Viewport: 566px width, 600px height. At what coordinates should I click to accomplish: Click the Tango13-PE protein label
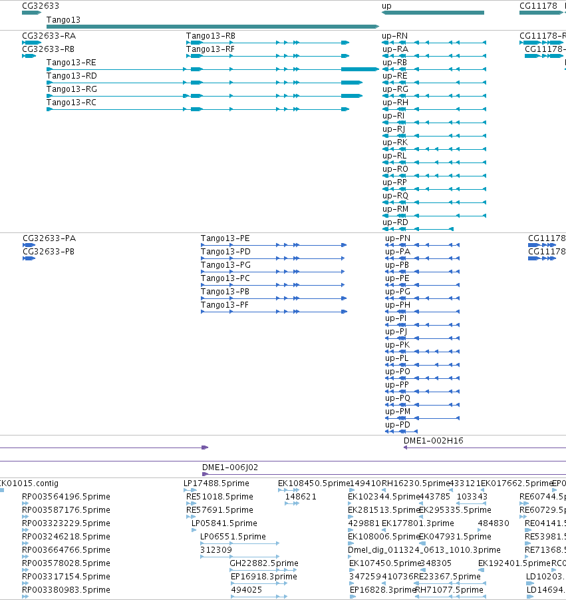(x=225, y=238)
